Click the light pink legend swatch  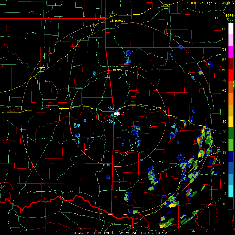[x=231, y=40]
